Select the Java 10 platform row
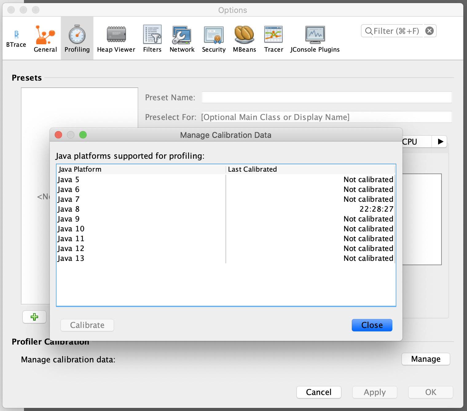467x411 pixels. (226, 229)
